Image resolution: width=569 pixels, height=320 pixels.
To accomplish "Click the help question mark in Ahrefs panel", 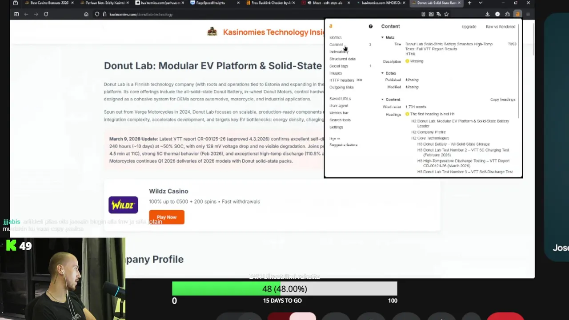I will 370,27.
